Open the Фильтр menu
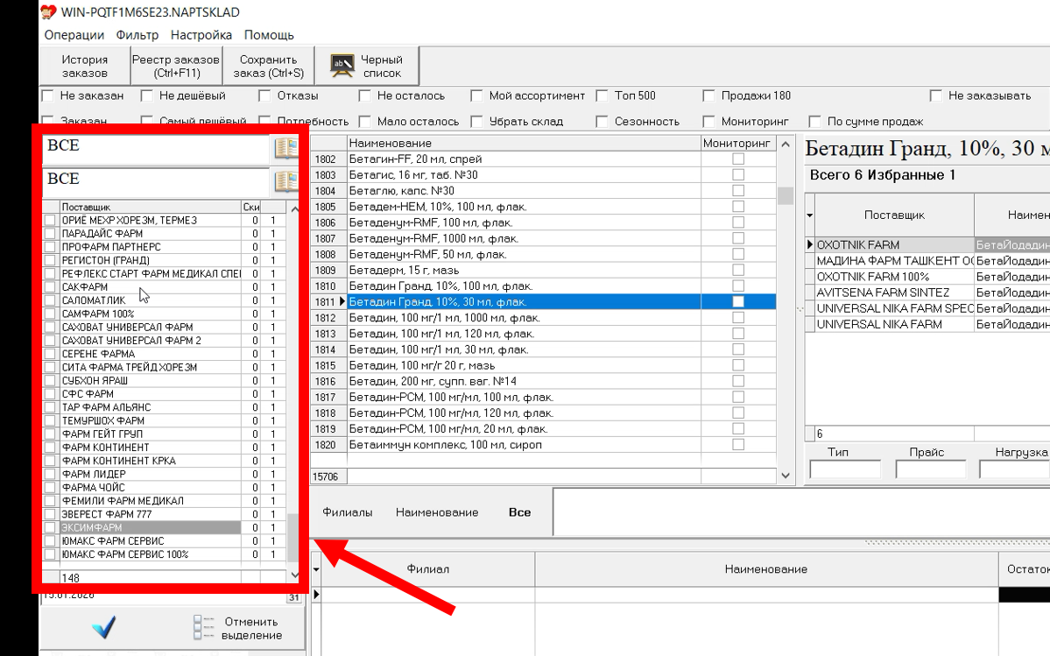The width and height of the screenshot is (1050, 656). (x=137, y=35)
